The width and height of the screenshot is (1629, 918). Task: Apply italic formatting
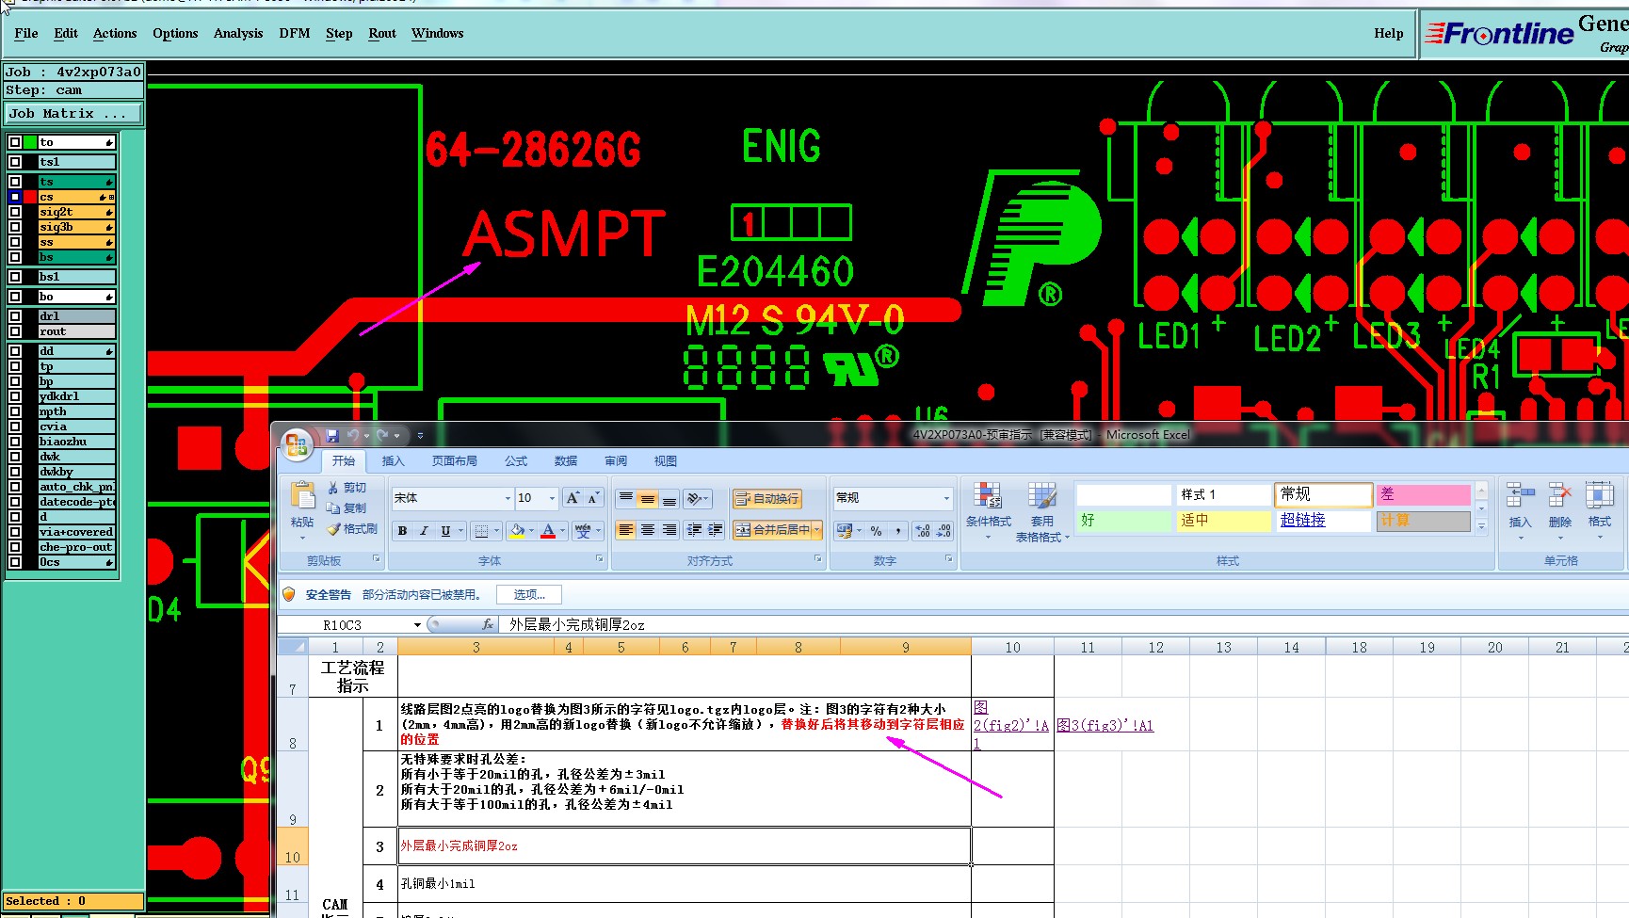point(424,531)
